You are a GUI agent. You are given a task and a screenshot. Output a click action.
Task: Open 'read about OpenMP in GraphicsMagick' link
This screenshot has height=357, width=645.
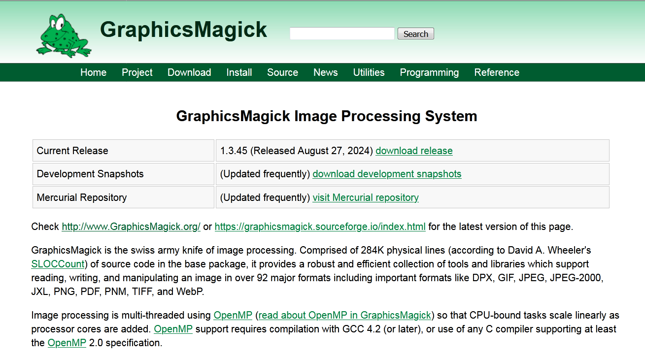(345, 315)
